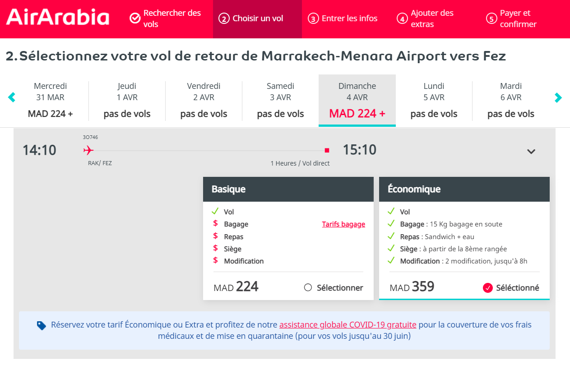Click the MAD 224 price on Dimanche 4 AVR
Viewport: 570px width, 365px height.
[x=357, y=113]
